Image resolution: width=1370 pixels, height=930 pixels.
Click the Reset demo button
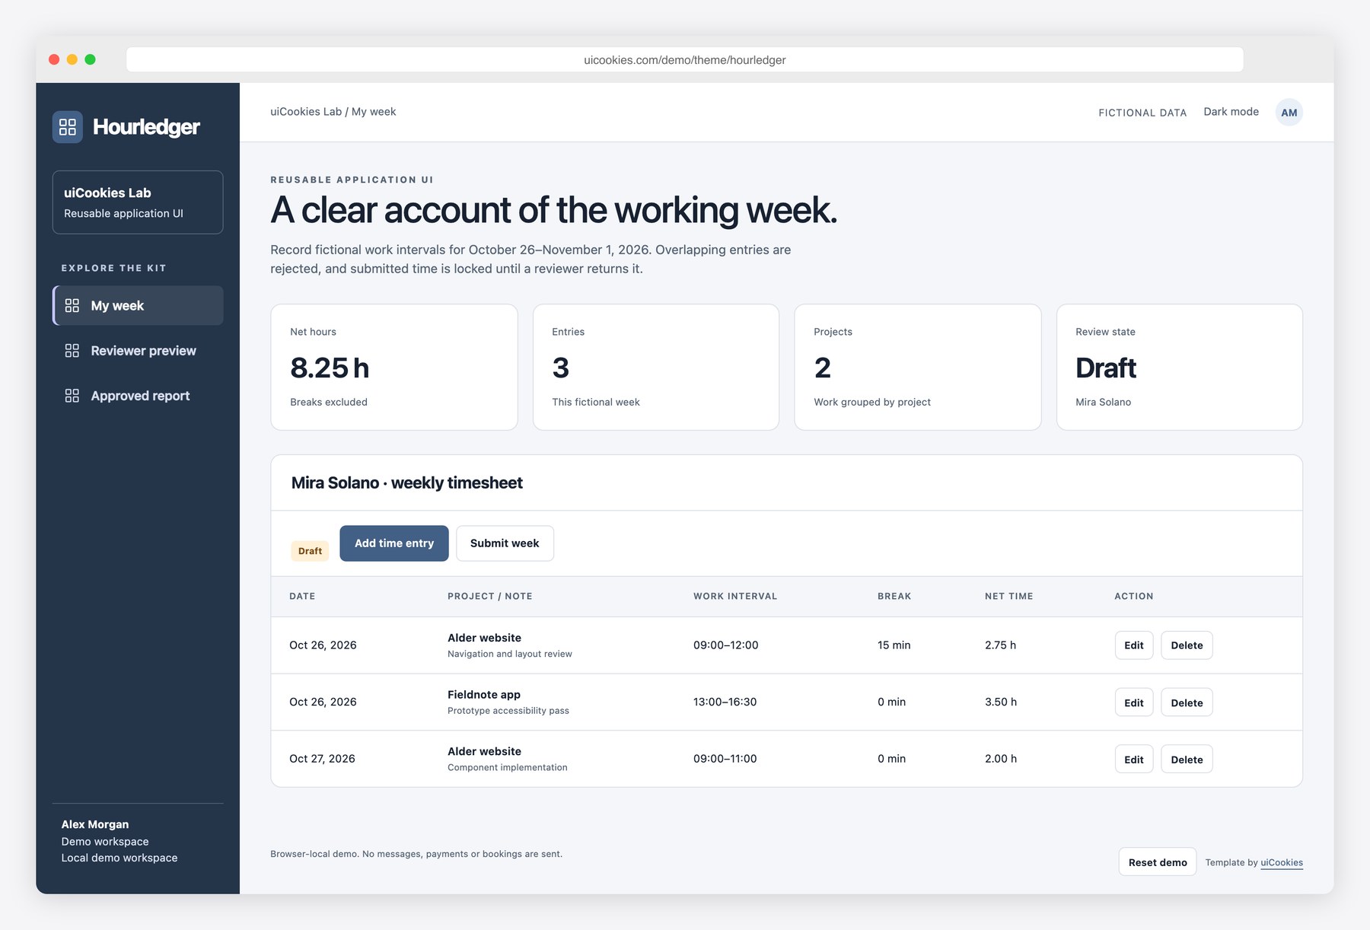(x=1158, y=862)
